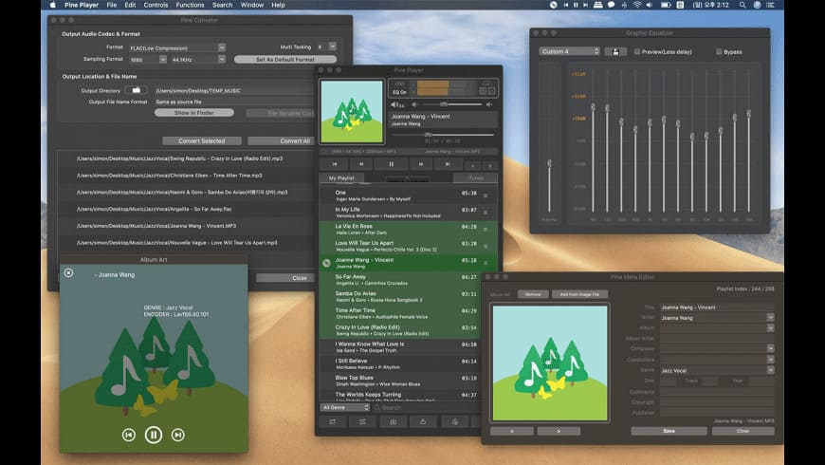Pause from Album Art overlay
Screen dimensions: 825x465
tap(154, 435)
